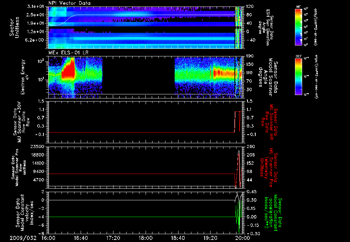Click the '3.1e+01' sector tick value
The image size is (350, 242).
point(36,6)
